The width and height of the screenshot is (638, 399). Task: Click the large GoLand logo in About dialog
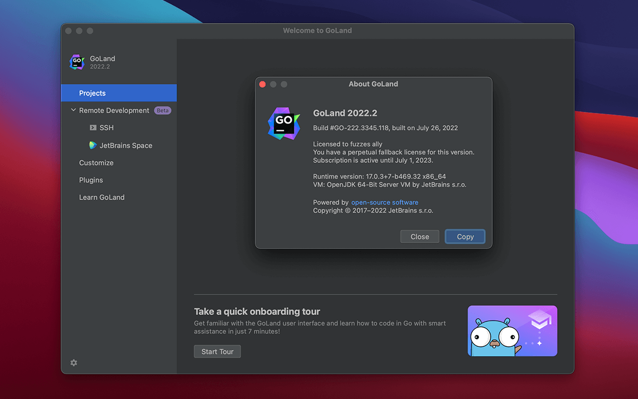click(x=284, y=123)
